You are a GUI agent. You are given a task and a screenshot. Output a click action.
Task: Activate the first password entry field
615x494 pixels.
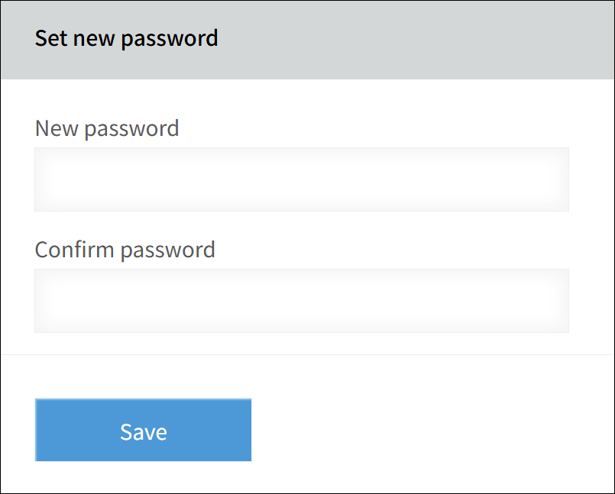tap(301, 179)
